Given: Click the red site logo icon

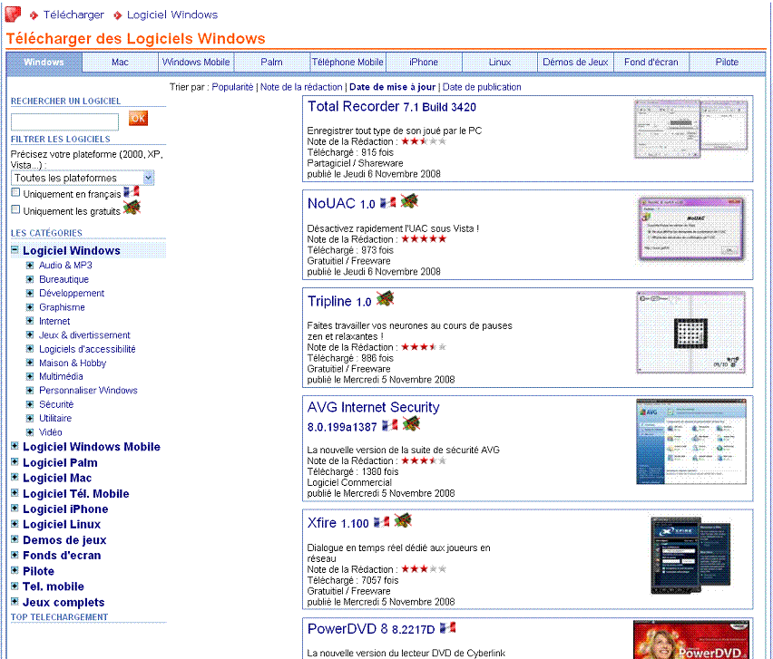Looking at the screenshot, I should coord(13,15).
